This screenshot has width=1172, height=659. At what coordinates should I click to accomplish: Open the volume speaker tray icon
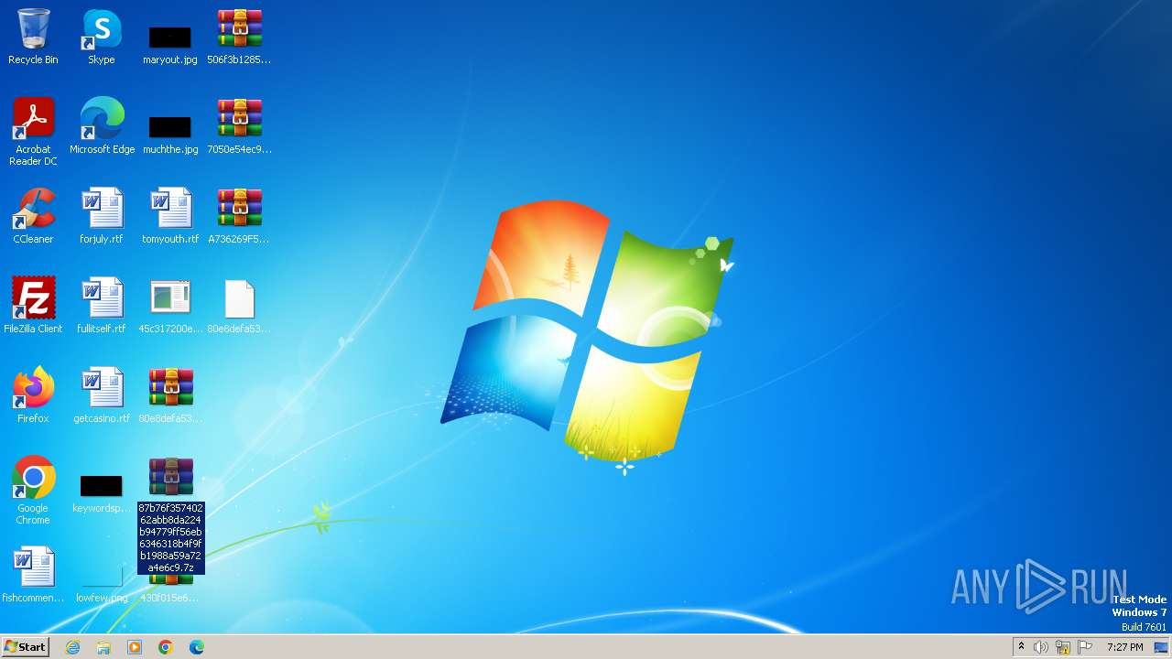(1041, 647)
